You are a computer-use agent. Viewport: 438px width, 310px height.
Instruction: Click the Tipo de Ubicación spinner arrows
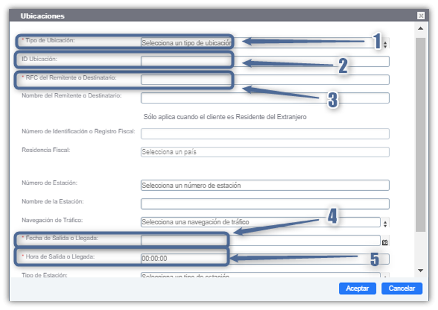coord(385,44)
